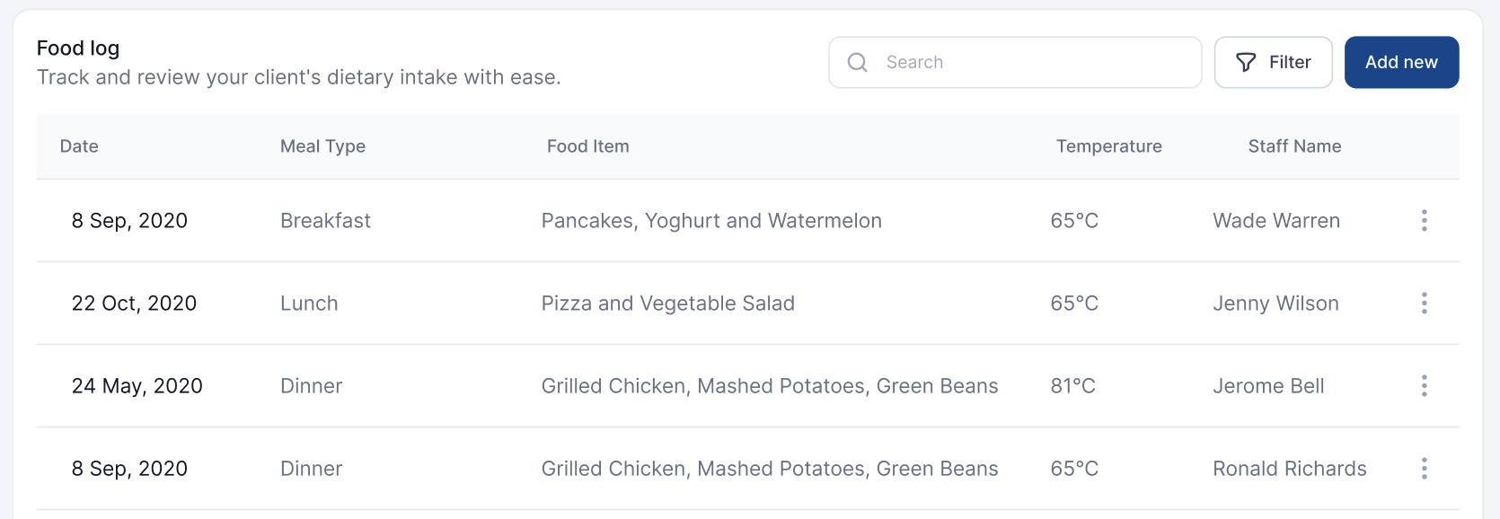Sort by the Date column header
The width and height of the screenshot is (1500, 519).
[79, 146]
